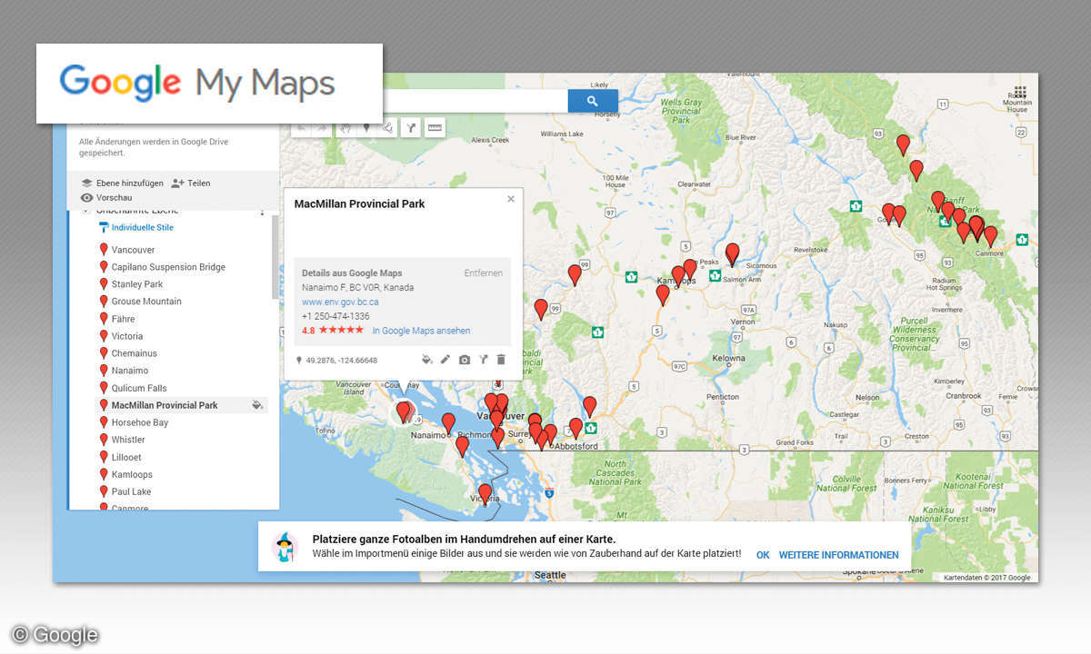
Task: Select Horsehoe Bay in the layer list
Action: [x=140, y=422]
